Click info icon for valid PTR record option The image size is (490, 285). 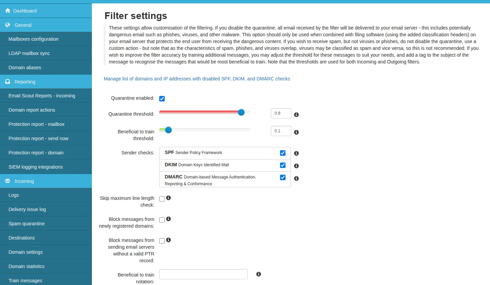tap(168, 240)
